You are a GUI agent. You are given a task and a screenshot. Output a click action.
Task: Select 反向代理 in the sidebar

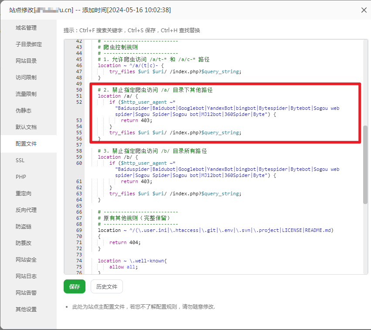click(x=26, y=210)
